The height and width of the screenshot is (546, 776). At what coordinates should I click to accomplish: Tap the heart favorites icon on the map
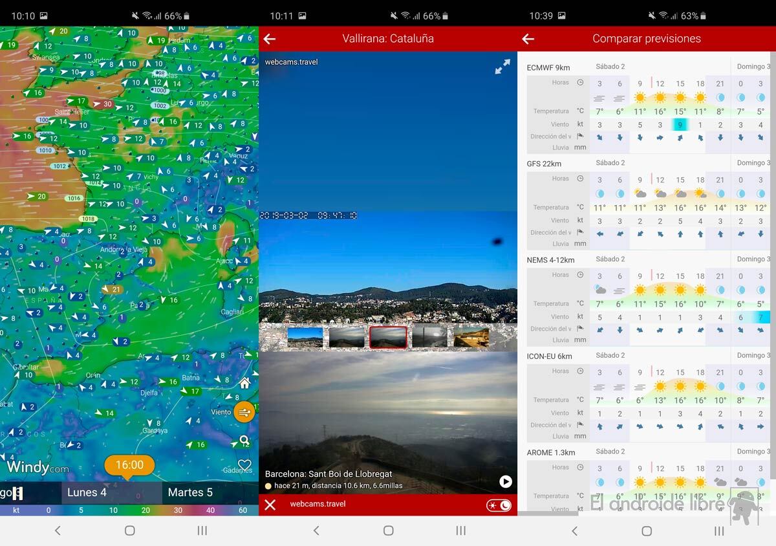coord(244,465)
